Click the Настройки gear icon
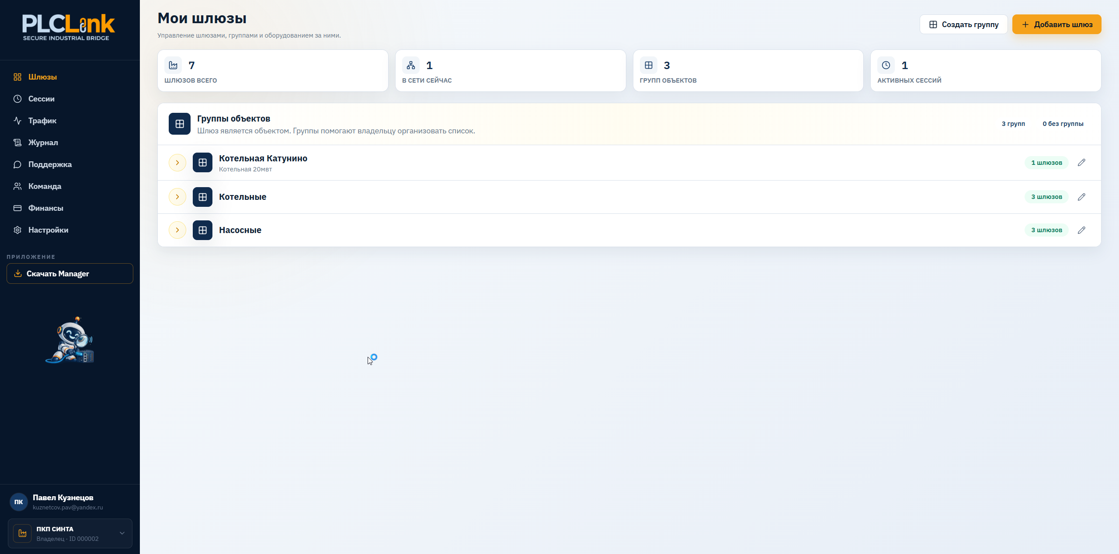 click(x=17, y=230)
